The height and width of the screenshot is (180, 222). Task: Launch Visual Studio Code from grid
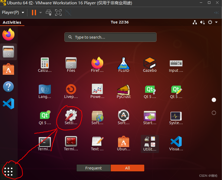[176, 144]
